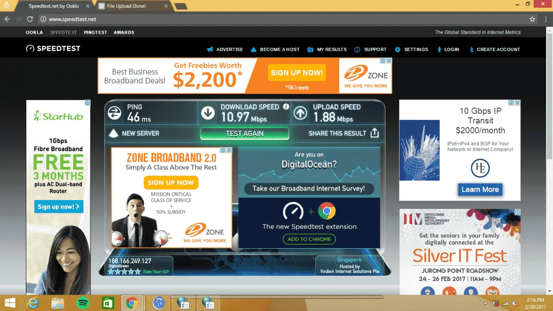The image size is (553, 311).
Task: Click the browser forward arrow
Action: [x=18, y=19]
